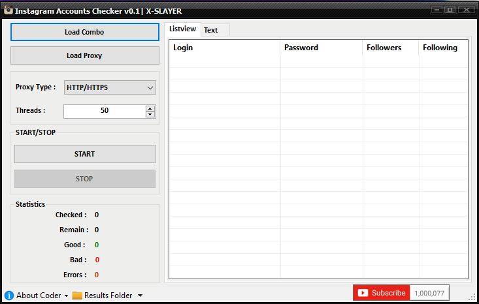Expand the Results Folder dropdown arrow
The height and width of the screenshot is (304, 479).
pyautogui.click(x=140, y=296)
